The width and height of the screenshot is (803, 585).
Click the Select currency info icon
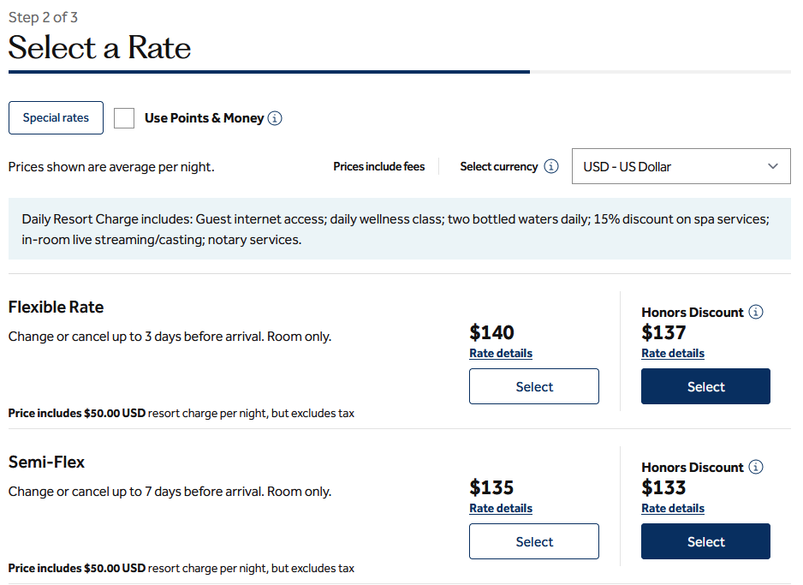(x=551, y=167)
